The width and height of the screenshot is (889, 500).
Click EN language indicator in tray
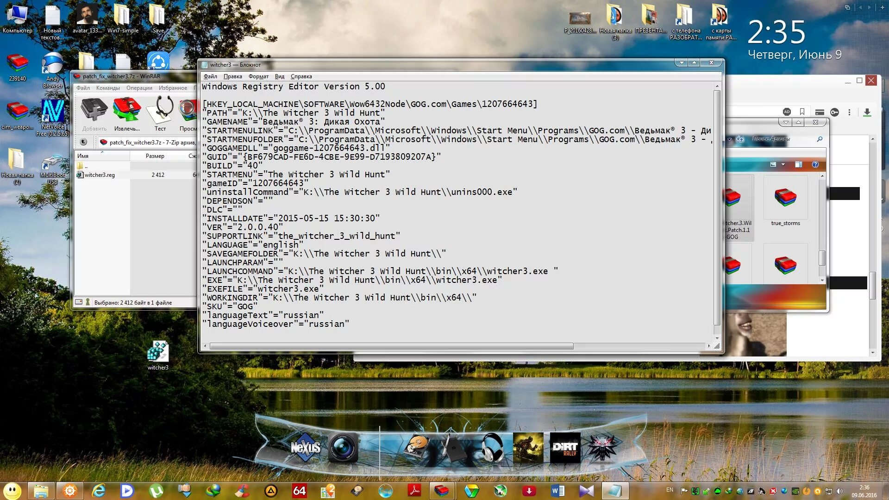(670, 490)
